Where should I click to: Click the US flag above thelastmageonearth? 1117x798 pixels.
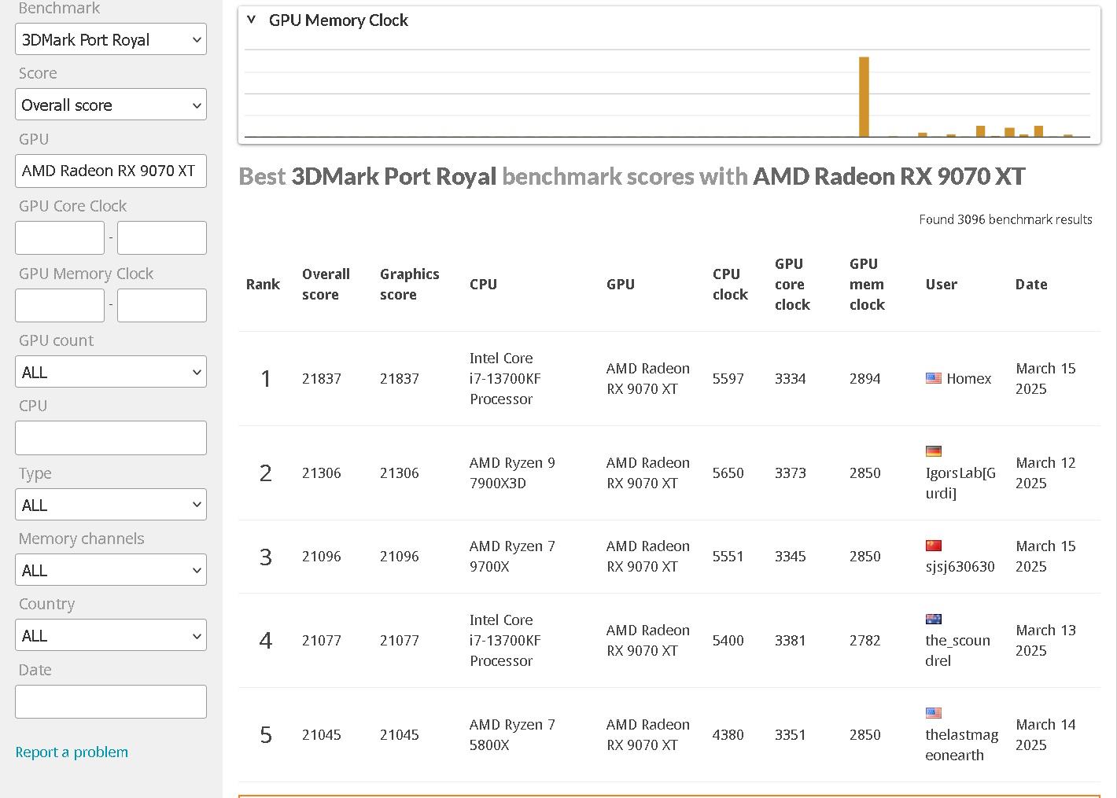pos(934,713)
